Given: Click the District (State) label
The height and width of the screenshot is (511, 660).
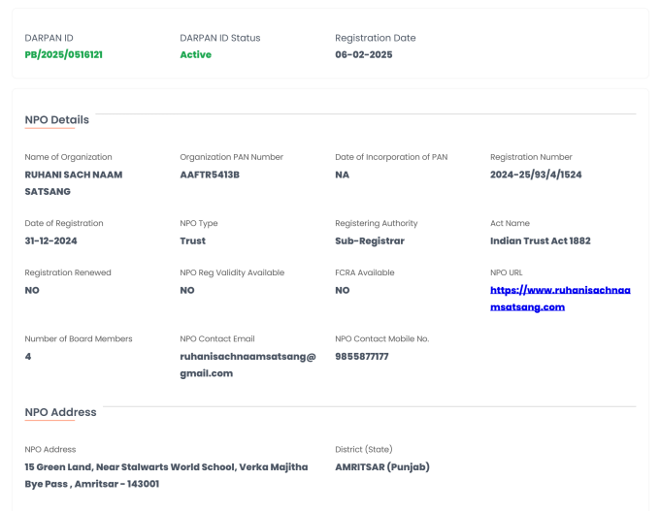Looking at the screenshot, I should click(364, 449).
